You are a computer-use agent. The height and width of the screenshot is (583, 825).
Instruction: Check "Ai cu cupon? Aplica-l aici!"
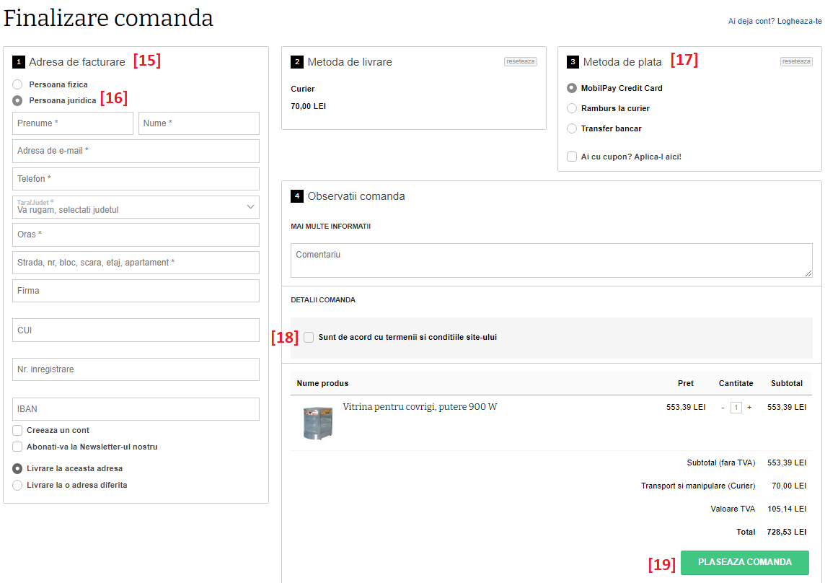click(x=571, y=157)
